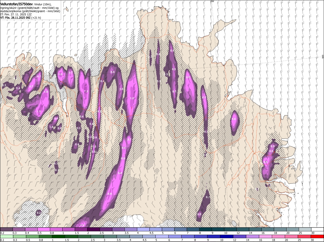Pick upper legend swatch between 0.2 and 0.3

(6, 229)
